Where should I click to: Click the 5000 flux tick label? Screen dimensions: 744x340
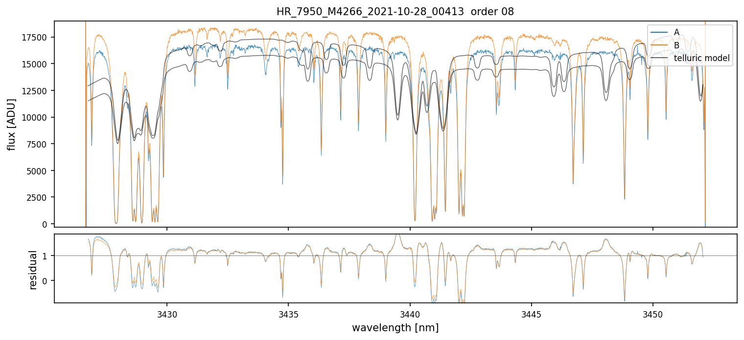coord(38,171)
